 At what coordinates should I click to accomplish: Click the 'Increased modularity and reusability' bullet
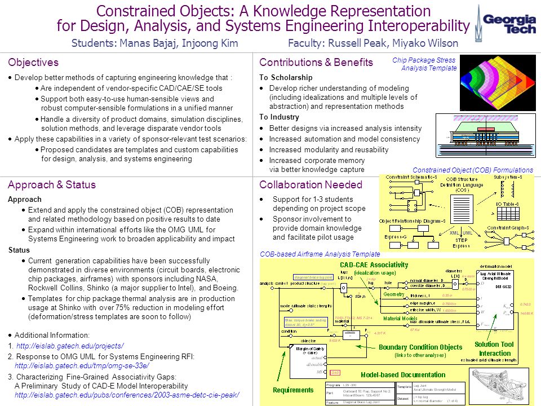click(x=329, y=150)
